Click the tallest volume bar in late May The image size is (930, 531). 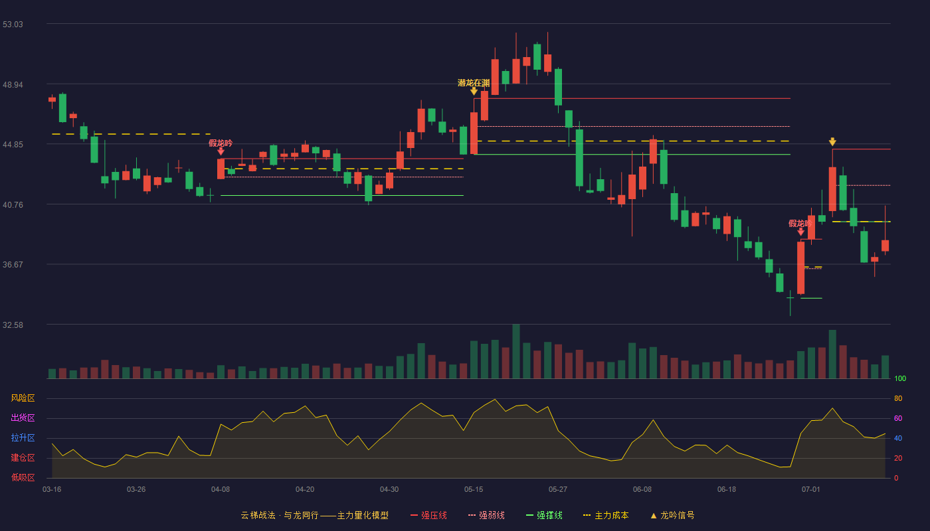click(x=516, y=351)
